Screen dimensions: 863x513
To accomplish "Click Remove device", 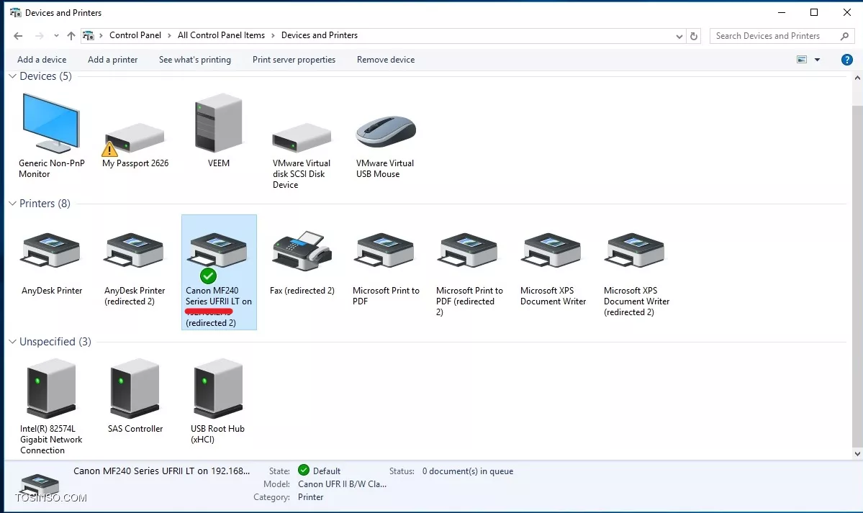I will point(386,60).
